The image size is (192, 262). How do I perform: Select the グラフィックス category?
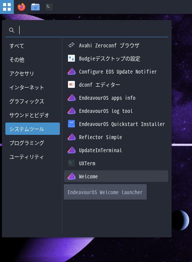click(x=33, y=101)
